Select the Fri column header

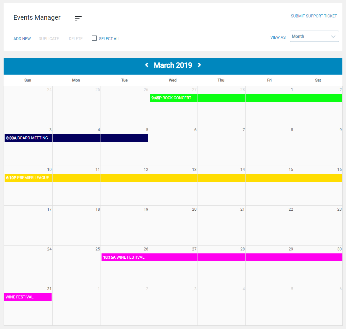pyautogui.click(x=269, y=80)
